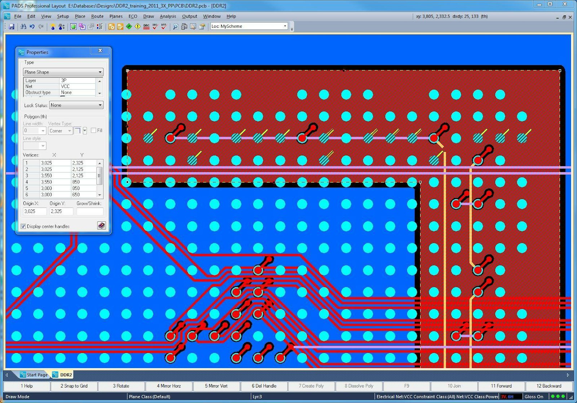Open the Find tool using the binoculars icon
This screenshot has width=577, height=403.
[23, 26]
